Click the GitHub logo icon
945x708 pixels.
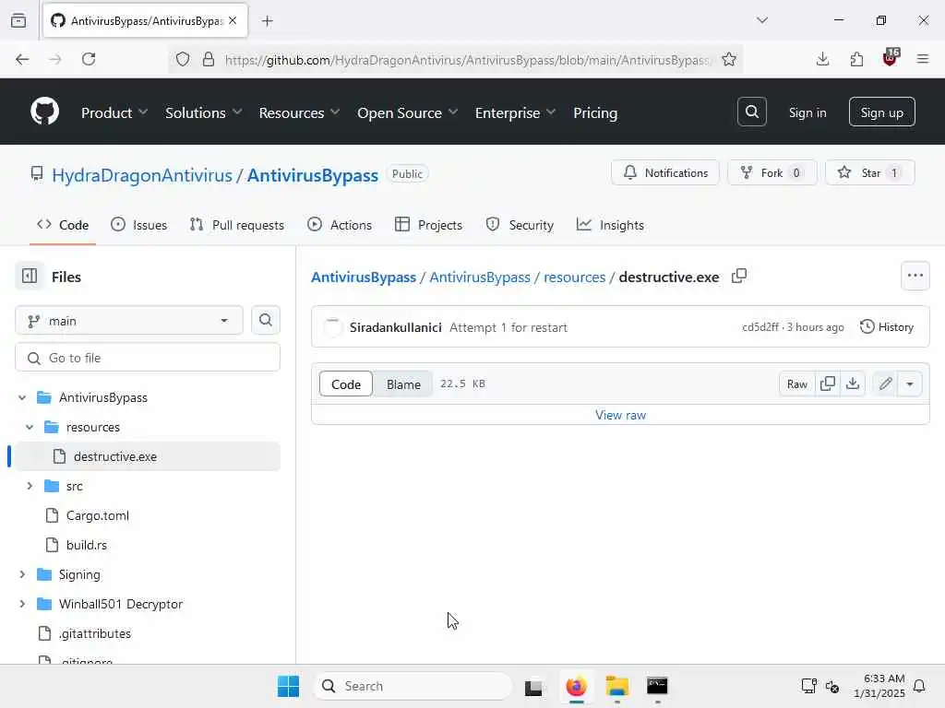pos(44,112)
